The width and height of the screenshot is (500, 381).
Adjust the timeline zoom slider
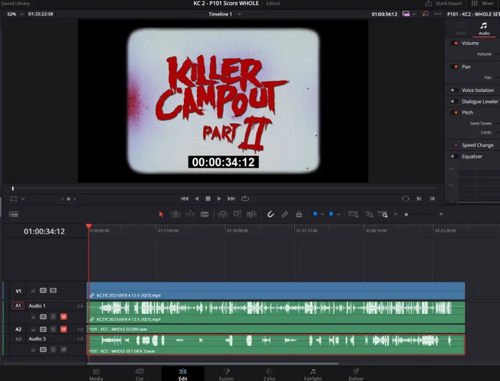point(418,215)
